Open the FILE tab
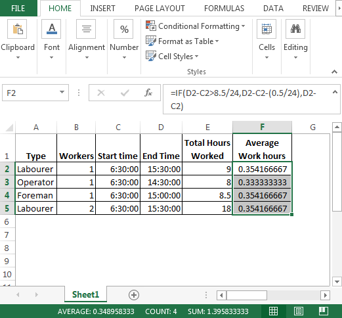The width and height of the screenshot is (342, 318). 18,9
